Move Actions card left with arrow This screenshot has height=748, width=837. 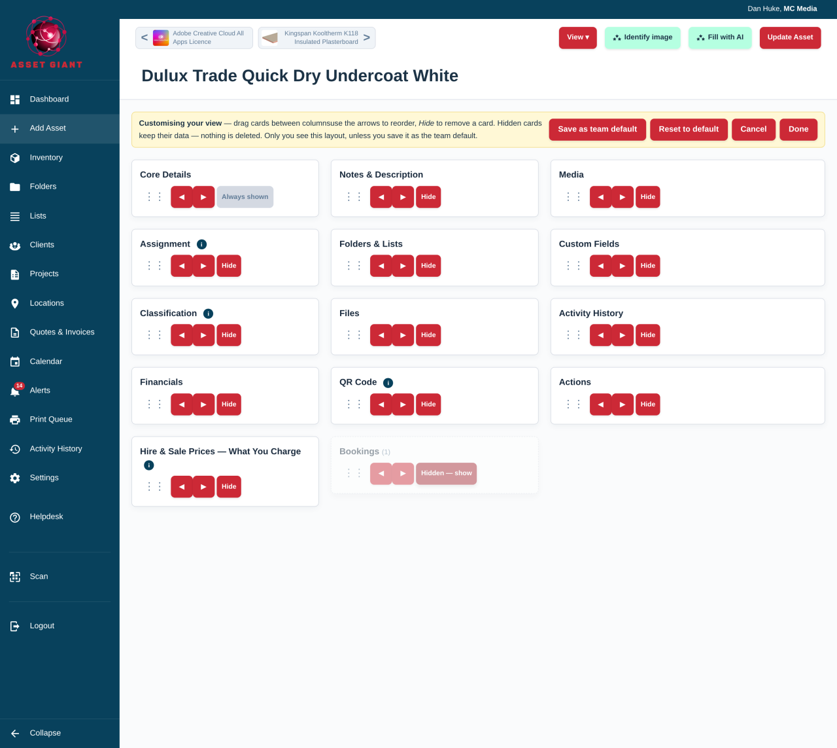pyautogui.click(x=600, y=404)
